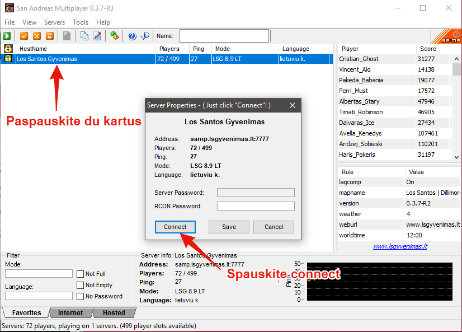This screenshot has height=332, width=462.
Task: Open the Tools menu
Action: point(81,22)
